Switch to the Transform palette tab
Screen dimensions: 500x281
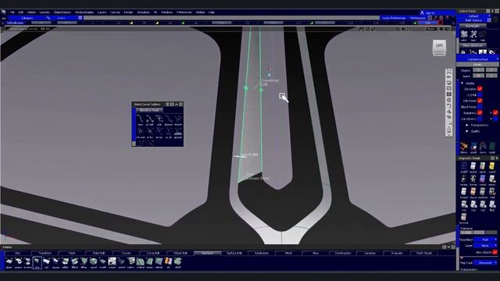[45, 253]
